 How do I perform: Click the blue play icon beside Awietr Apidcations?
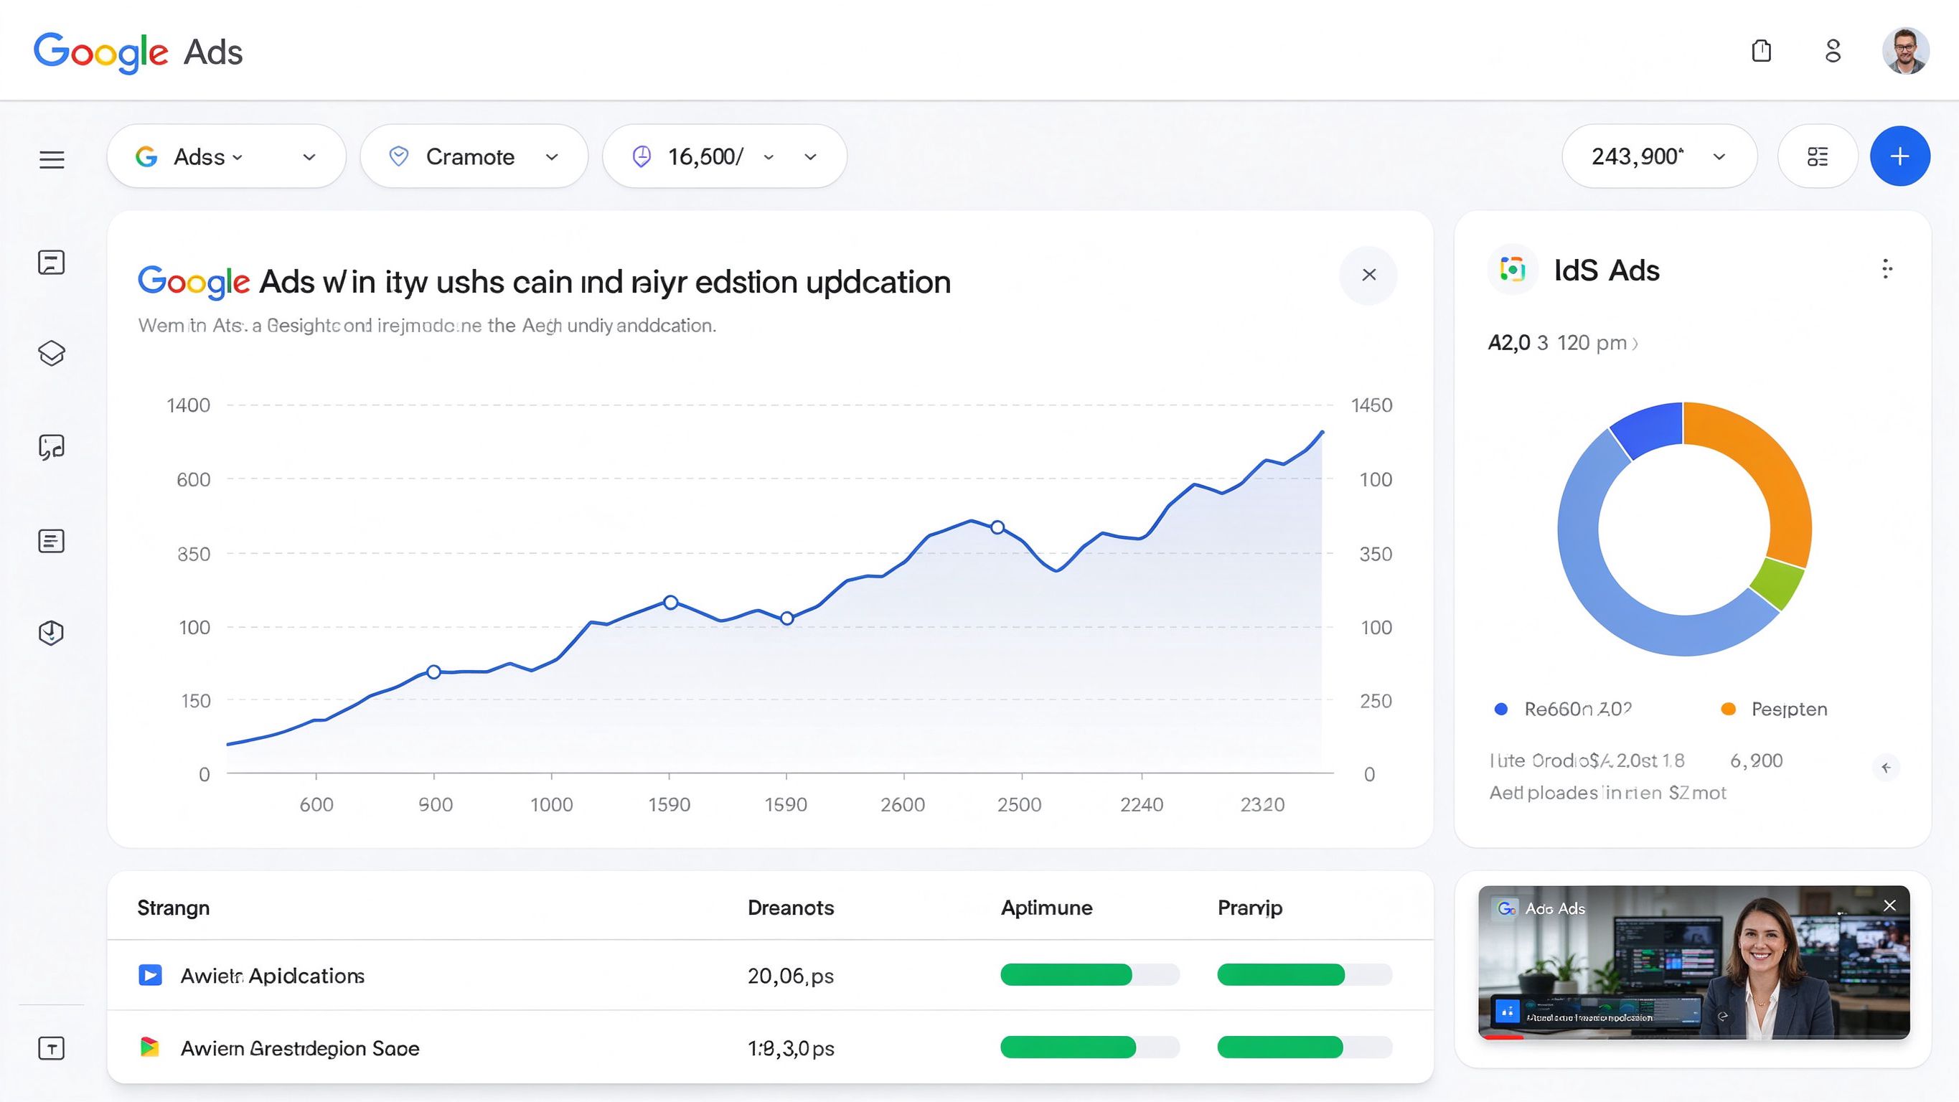150,975
